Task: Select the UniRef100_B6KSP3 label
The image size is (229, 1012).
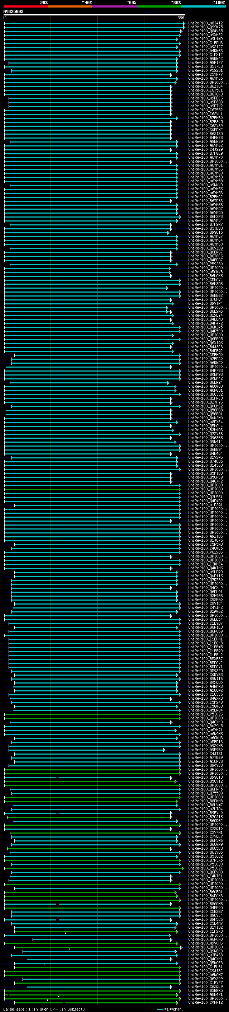Action: [205, 216]
